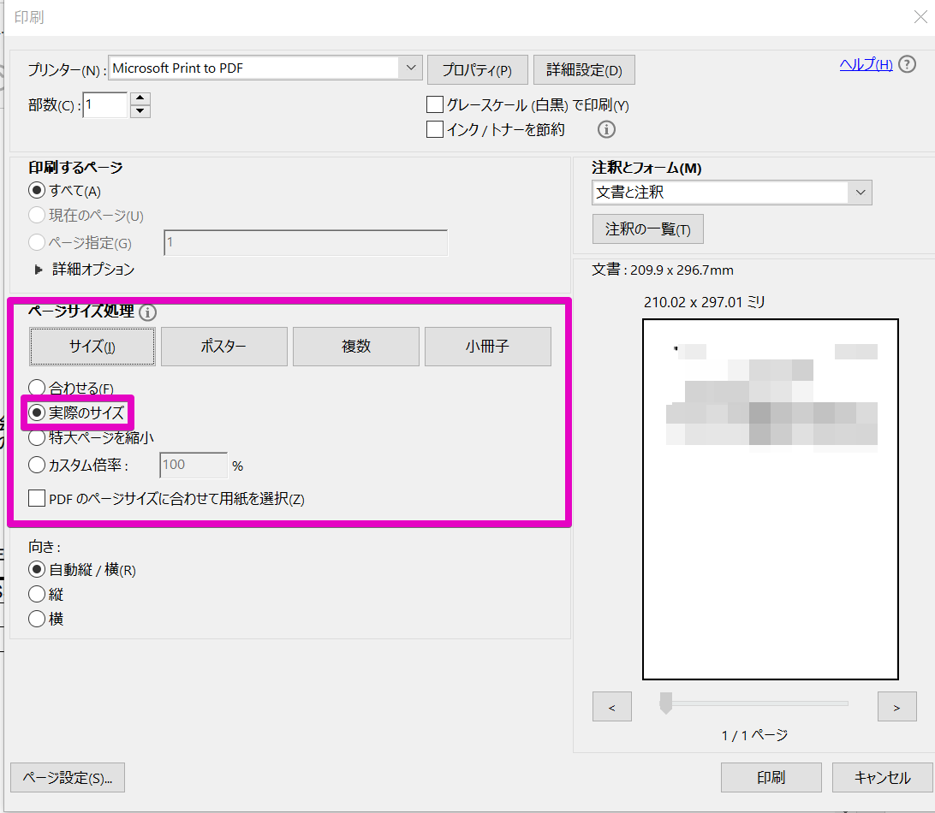Screen dimensions: 935x813
Task: Select the 合わせる radio option
Action: coord(37,388)
